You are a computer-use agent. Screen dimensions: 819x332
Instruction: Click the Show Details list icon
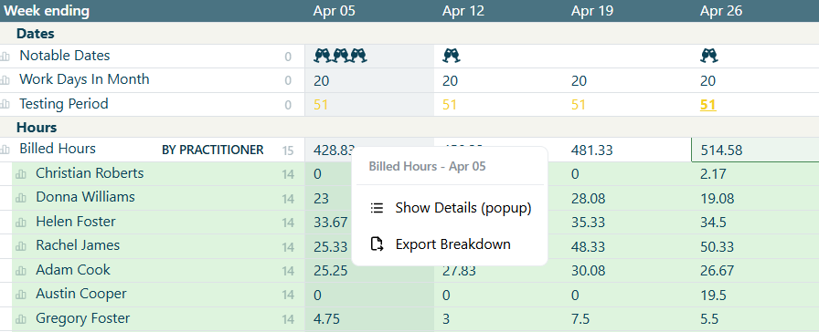click(x=377, y=208)
